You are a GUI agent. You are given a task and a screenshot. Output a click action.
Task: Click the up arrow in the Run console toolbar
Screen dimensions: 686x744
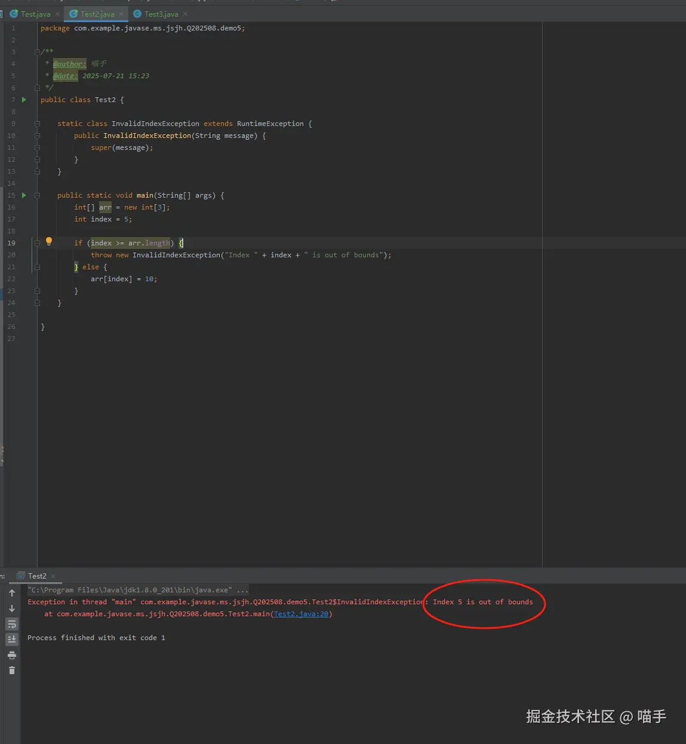[x=12, y=593]
